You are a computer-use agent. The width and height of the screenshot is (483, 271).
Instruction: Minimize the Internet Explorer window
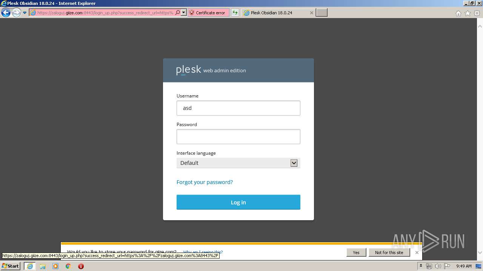point(467,3)
